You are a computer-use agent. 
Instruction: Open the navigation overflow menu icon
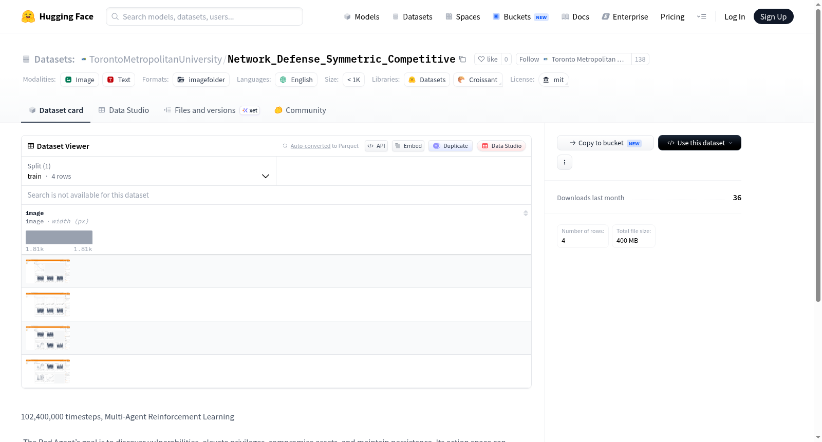(x=701, y=16)
